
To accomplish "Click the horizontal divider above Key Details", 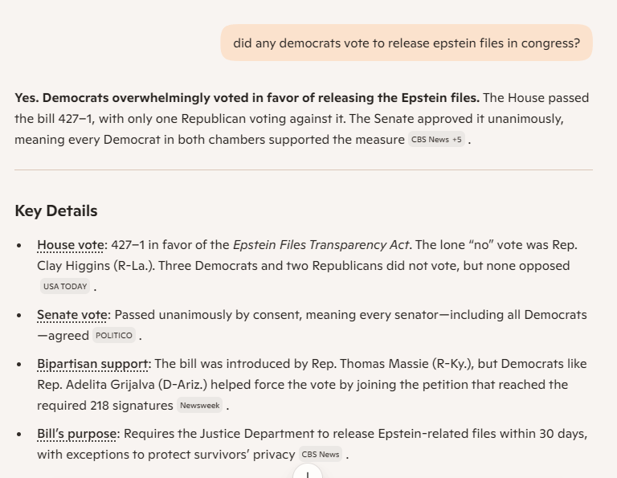I will click(x=303, y=170).
